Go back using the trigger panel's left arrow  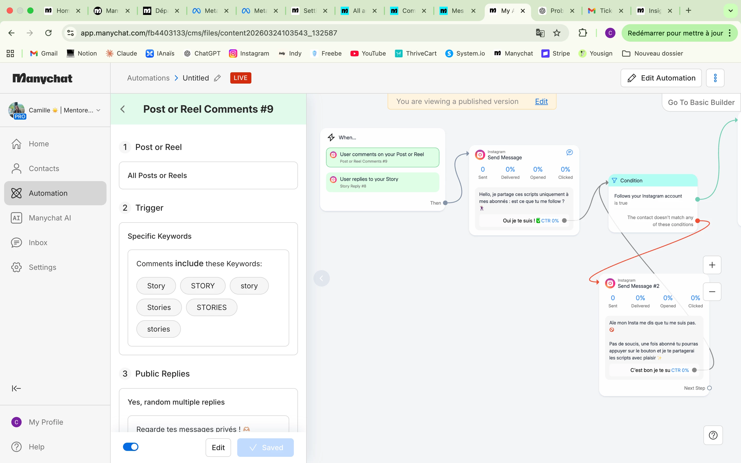pos(123,109)
